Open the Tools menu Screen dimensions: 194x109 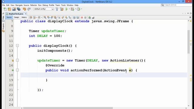coord(63,5)
